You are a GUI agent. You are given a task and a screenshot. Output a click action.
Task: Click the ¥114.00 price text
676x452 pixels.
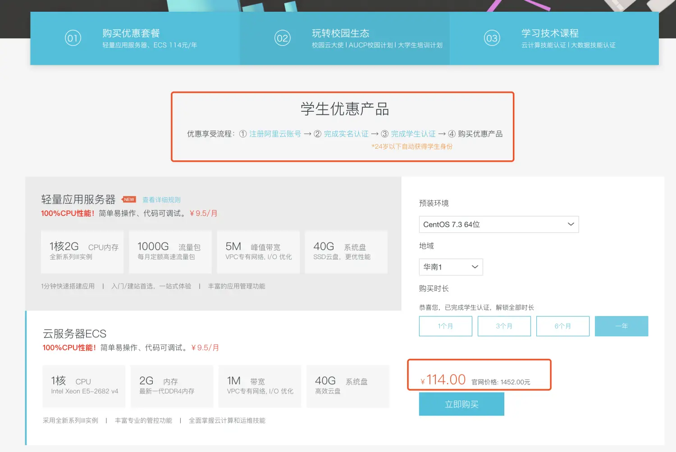443,380
